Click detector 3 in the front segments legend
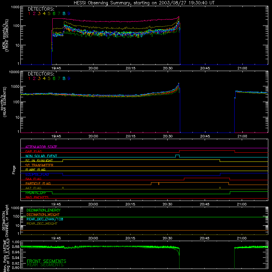 pos(39,14)
